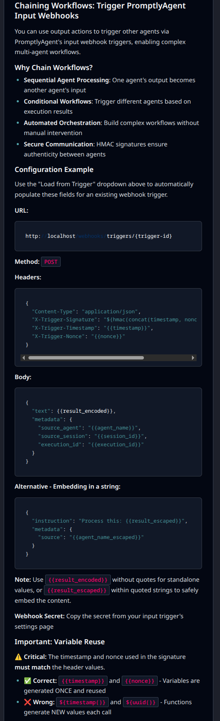Click the 'Important: Variable Reuse' heading
Viewport: 220px width, 721px height.
click(x=60, y=642)
